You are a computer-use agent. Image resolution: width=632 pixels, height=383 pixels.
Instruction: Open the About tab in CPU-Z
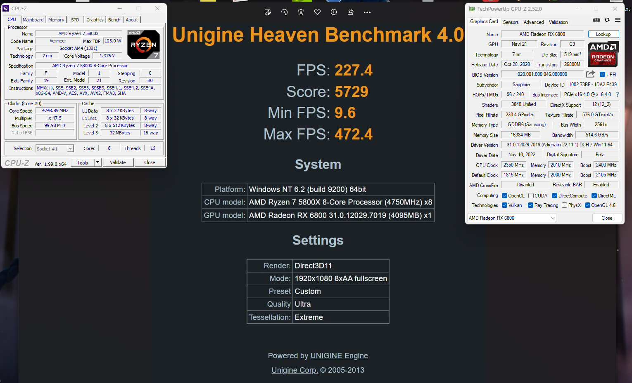coord(132,20)
